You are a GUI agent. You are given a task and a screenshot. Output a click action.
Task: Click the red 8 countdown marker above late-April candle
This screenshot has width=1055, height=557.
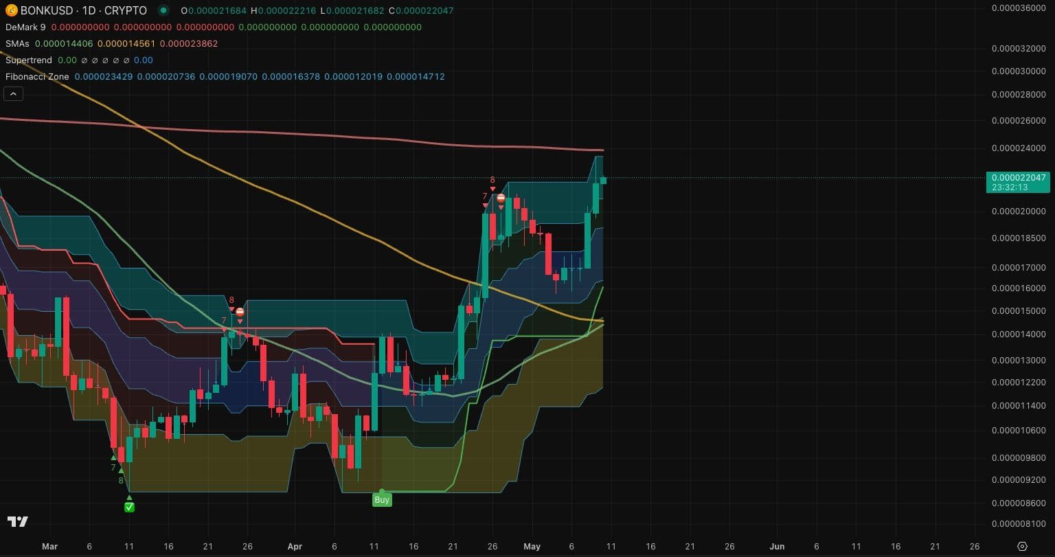click(492, 180)
